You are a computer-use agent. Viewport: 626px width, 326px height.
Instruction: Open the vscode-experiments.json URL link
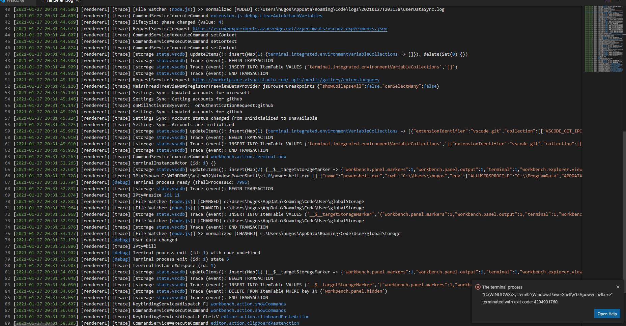(289, 28)
